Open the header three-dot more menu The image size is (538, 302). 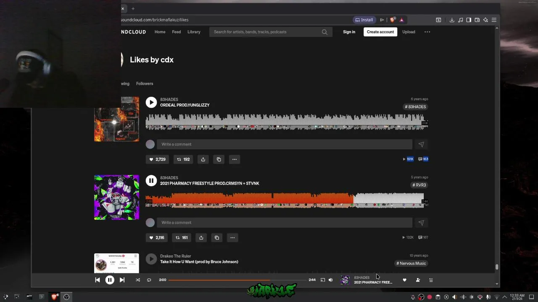pos(427,32)
